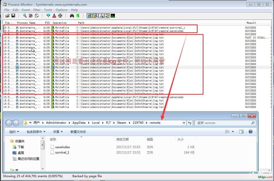Open the Filter menu
This screenshot has width=274, height=181.
[37, 10]
